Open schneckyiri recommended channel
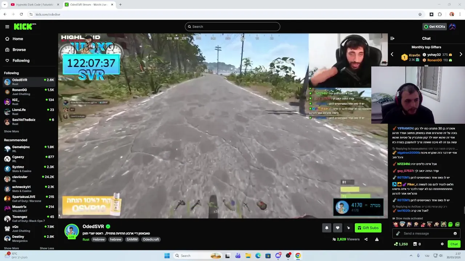Viewport: 465px width, 261px height. pos(29,189)
